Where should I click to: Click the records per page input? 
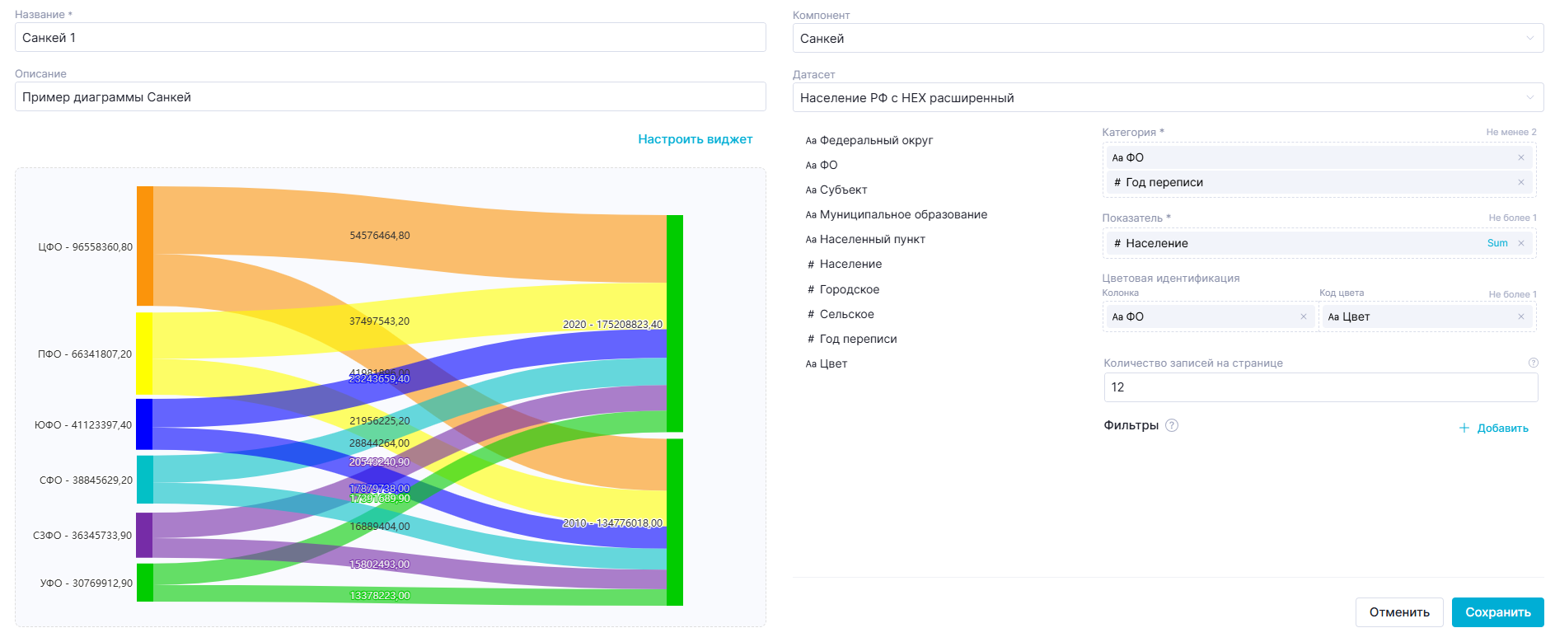(1320, 387)
